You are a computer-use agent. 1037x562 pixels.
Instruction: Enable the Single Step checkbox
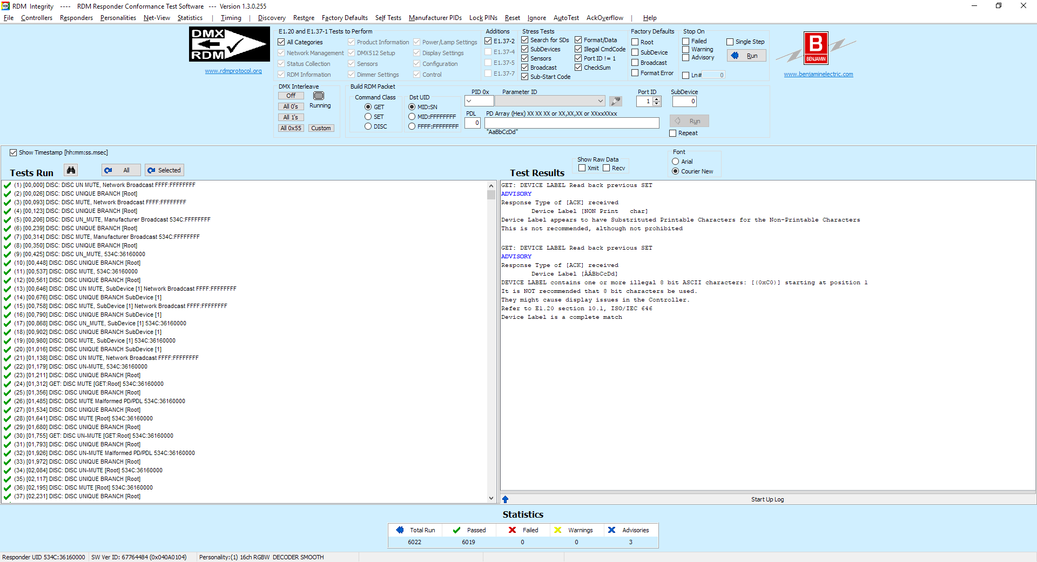[730, 42]
